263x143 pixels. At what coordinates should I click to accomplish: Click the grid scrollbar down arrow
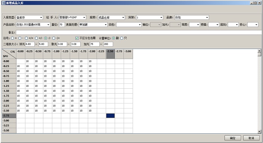coord(259,131)
